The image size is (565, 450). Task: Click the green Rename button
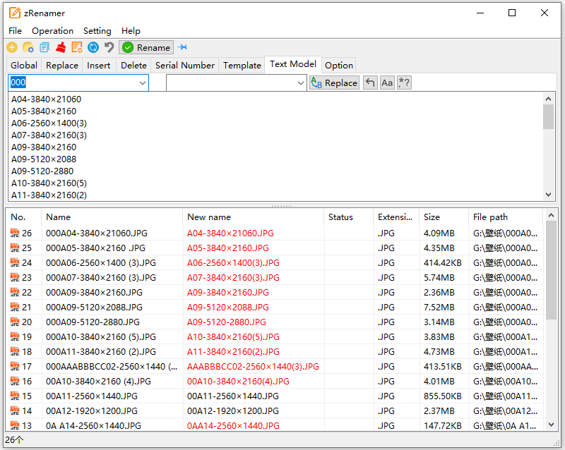146,47
